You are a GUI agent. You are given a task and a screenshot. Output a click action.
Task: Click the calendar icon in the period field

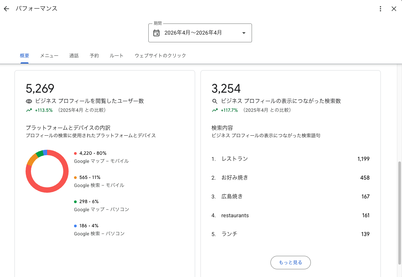coord(156,33)
